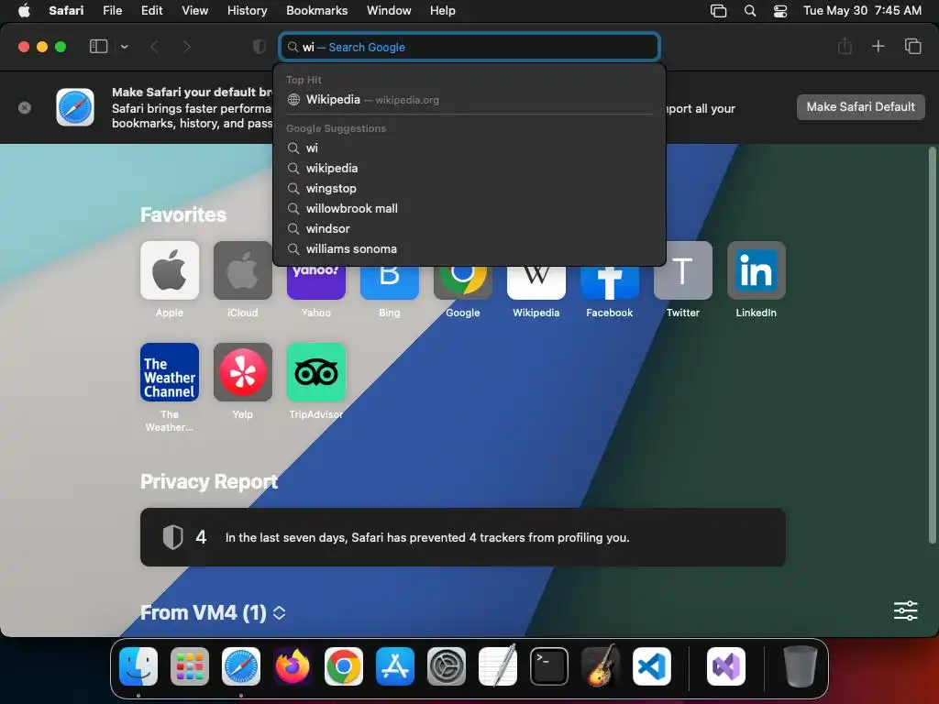Image resolution: width=939 pixels, height=704 pixels.
Task: Open the Apple menu
Action: pos(24,11)
